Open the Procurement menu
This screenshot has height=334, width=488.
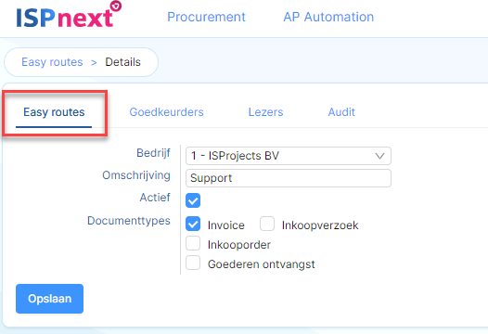(x=206, y=17)
